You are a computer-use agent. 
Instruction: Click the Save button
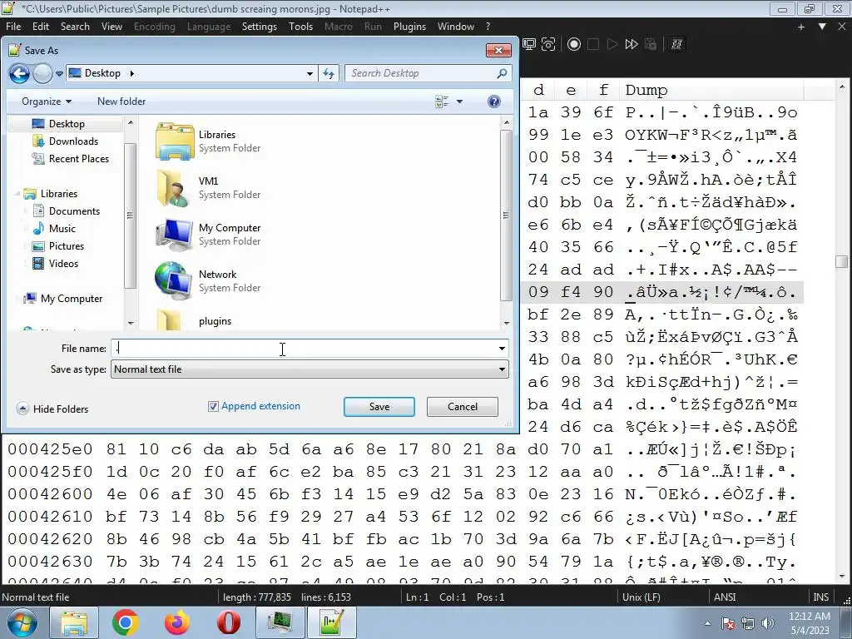379,407
